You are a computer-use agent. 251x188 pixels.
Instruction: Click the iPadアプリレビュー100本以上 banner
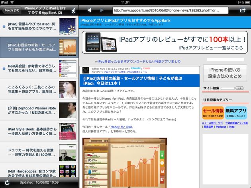click(x=165, y=42)
